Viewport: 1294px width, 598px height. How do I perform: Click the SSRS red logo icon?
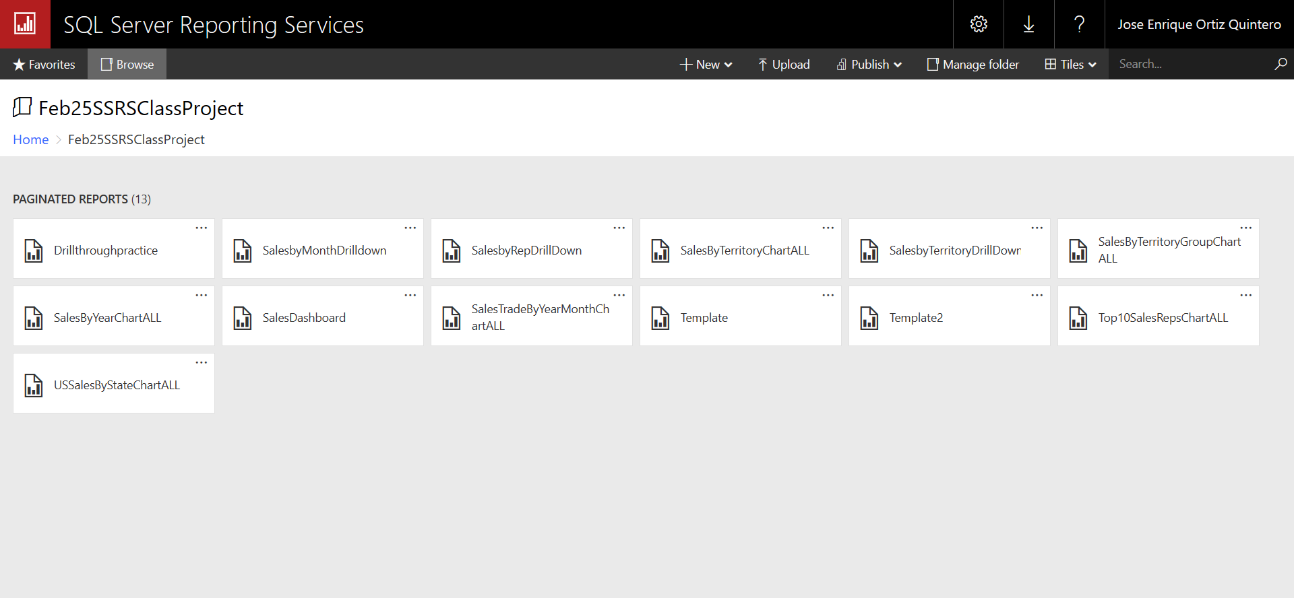click(x=25, y=24)
